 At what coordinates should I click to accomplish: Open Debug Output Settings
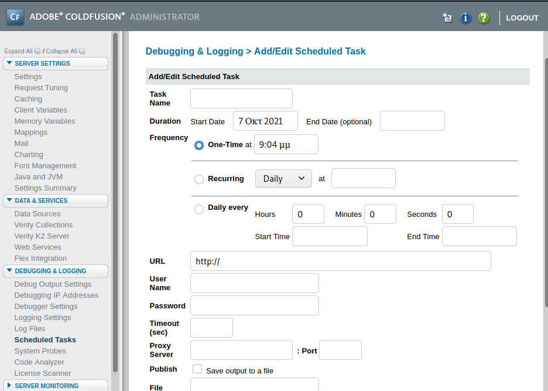tap(53, 284)
